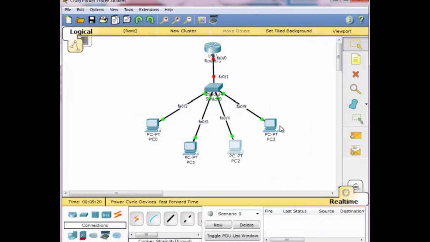The height and width of the screenshot is (242, 430).
Task: Click the New scenario button
Action: coord(218,225)
